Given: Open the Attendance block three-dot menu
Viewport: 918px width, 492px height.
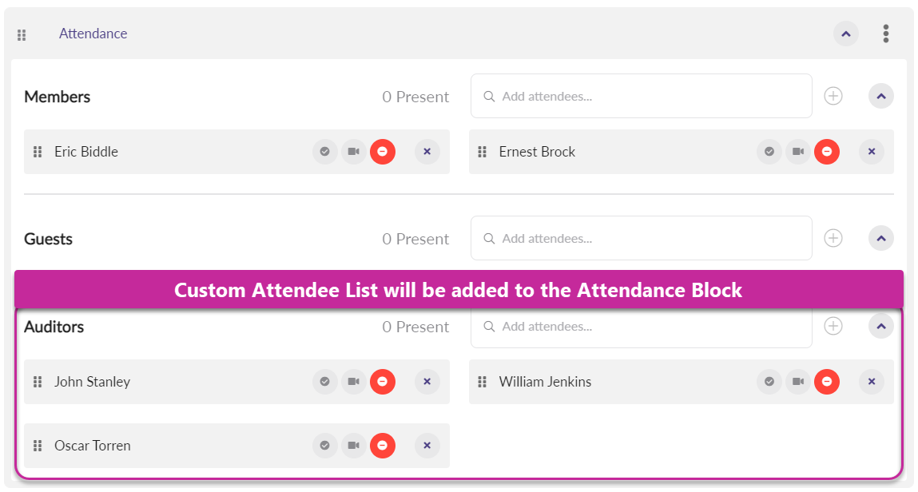Looking at the screenshot, I should pyautogui.click(x=885, y=34).
